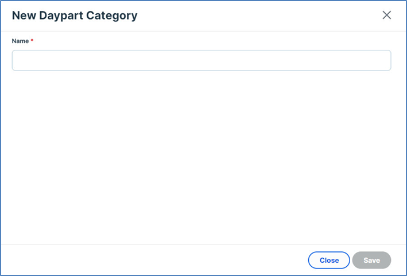Click the grayed-out Save button
This screenshot has height=276, width=407.
coord(371,260)
